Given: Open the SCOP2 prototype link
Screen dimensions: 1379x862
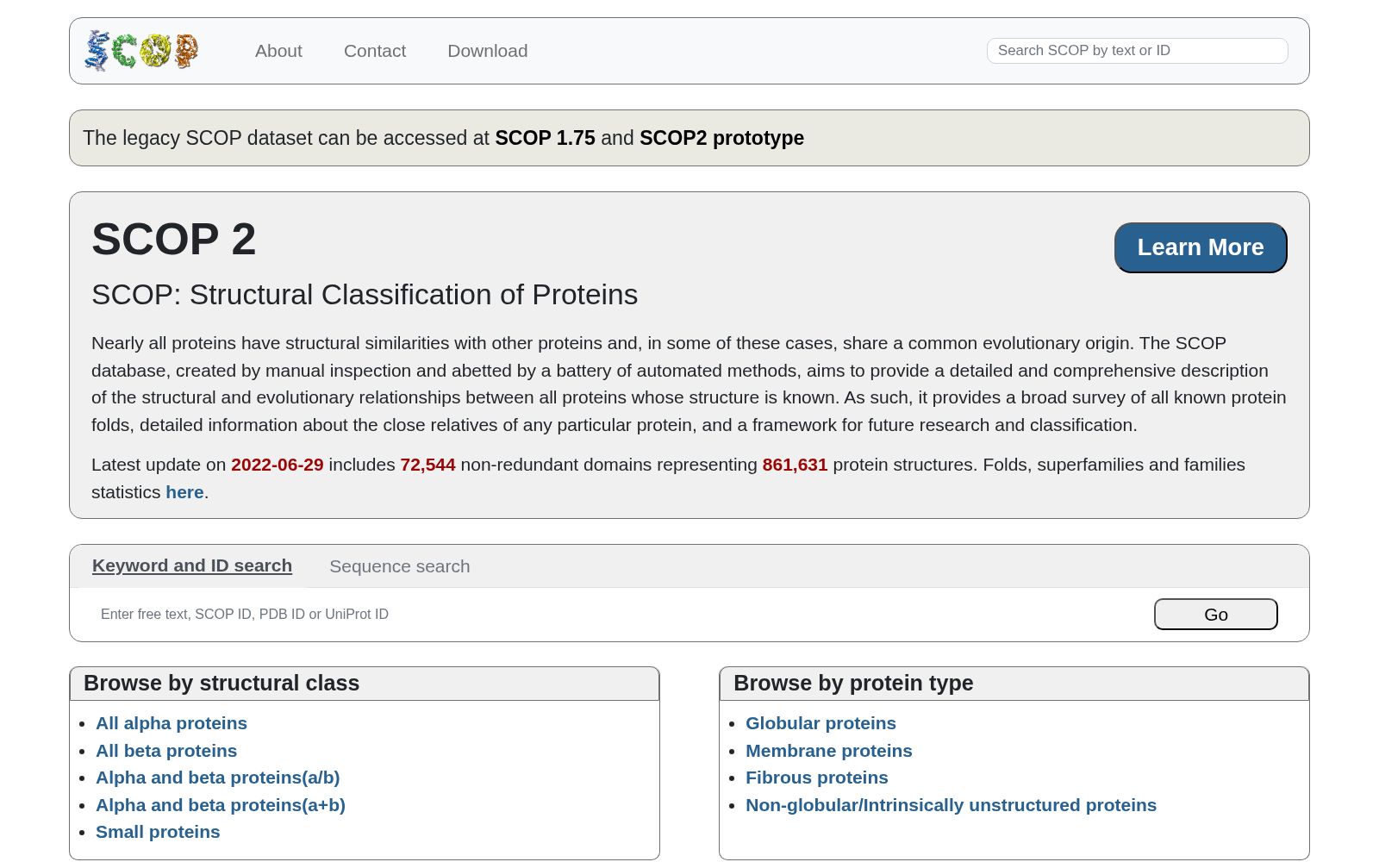Looking at the screenshot, I should tap(721, 138).
